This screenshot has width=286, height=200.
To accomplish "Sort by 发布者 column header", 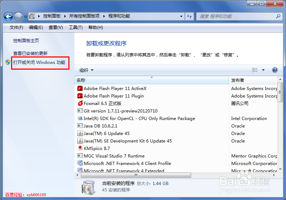I will point(253,80).
